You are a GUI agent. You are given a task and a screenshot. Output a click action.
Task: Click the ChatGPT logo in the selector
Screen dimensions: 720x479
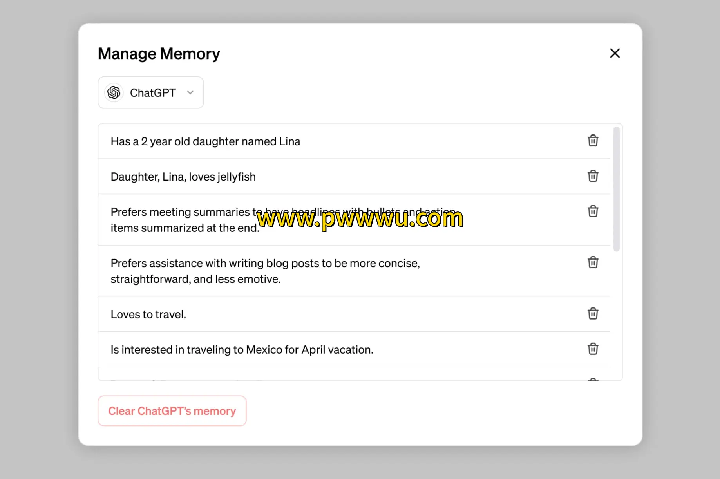pos(114,93)
